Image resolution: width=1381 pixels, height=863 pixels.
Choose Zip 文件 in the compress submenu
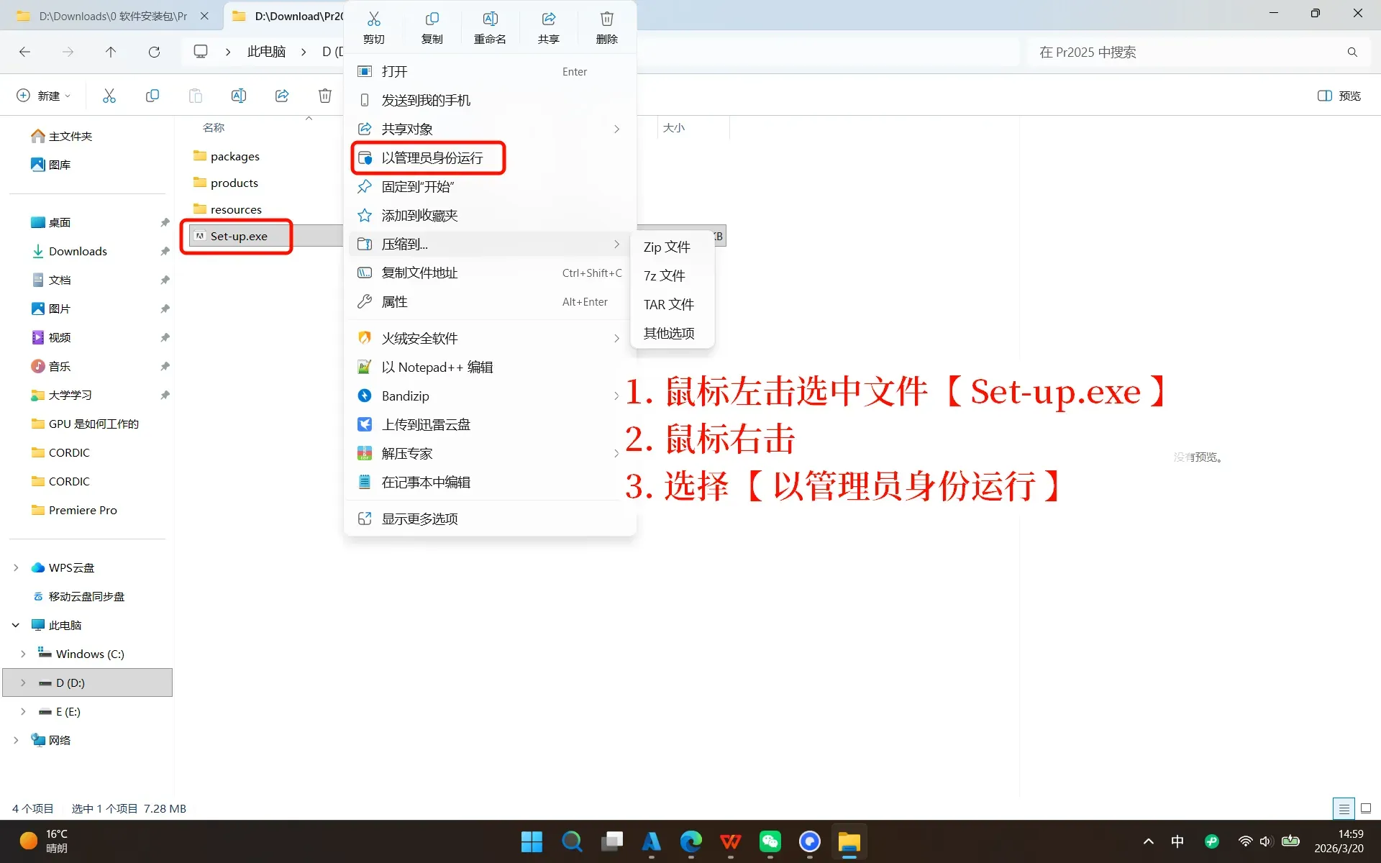pyautogui.click(x=667, y=247)
